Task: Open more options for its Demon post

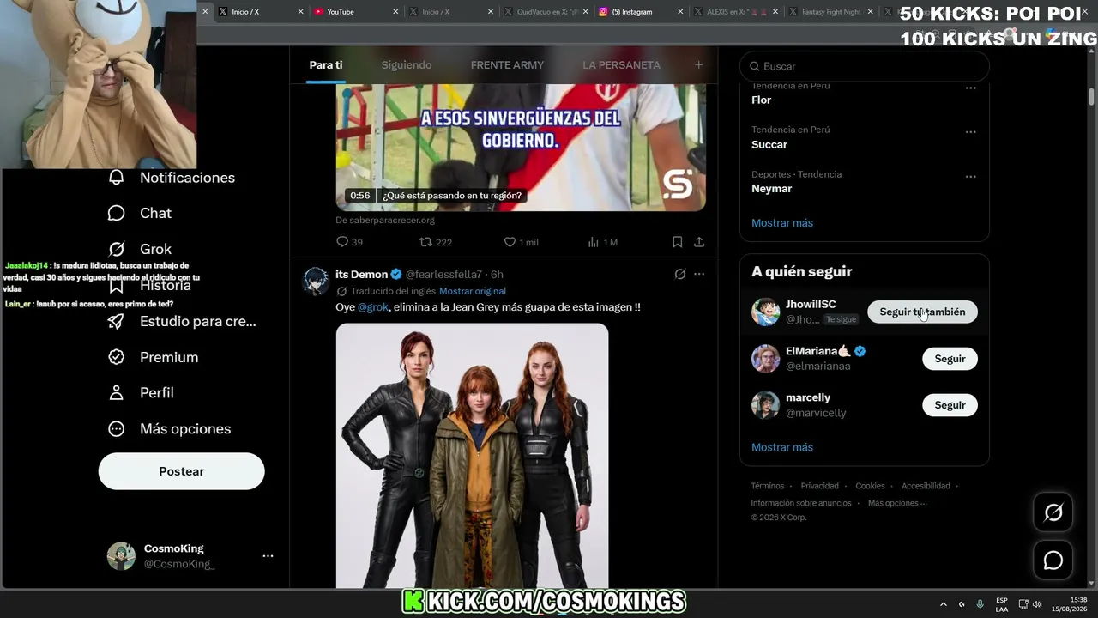Action: pyautogui.click(x=699, y=274)
